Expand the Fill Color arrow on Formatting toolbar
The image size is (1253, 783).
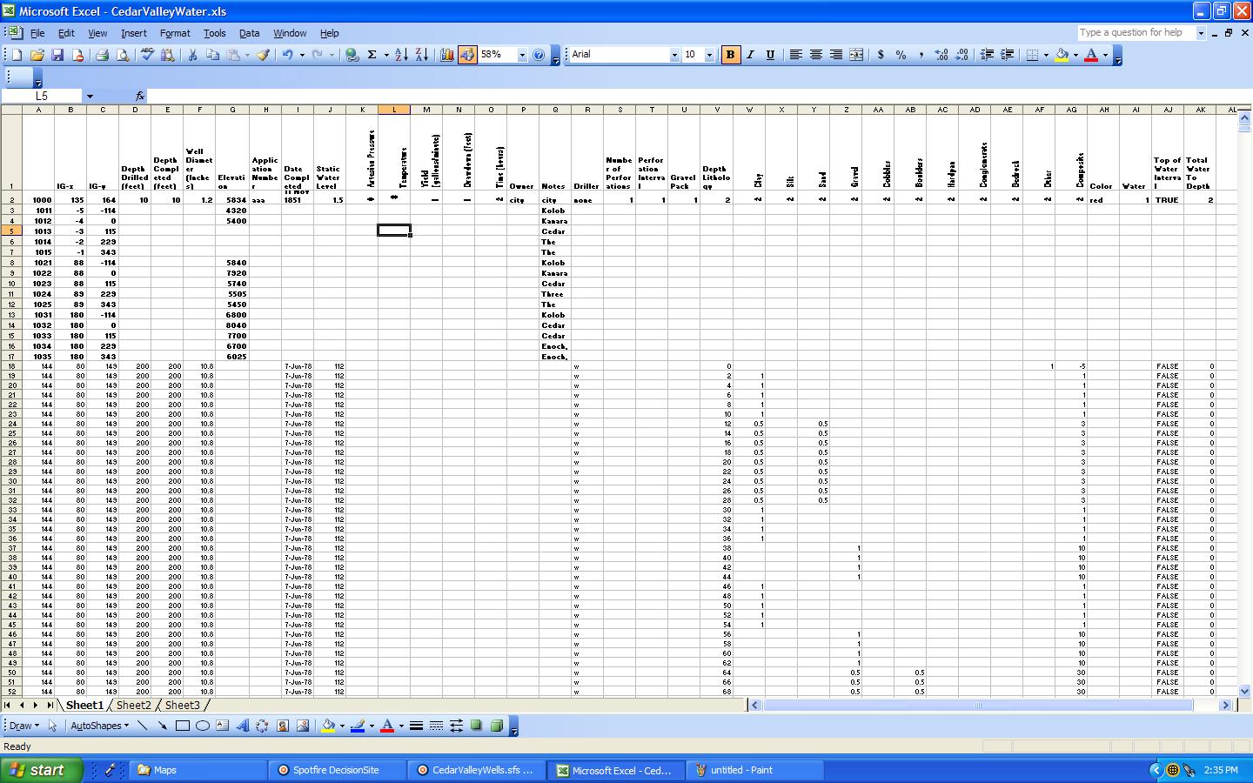coord(1076,55)
